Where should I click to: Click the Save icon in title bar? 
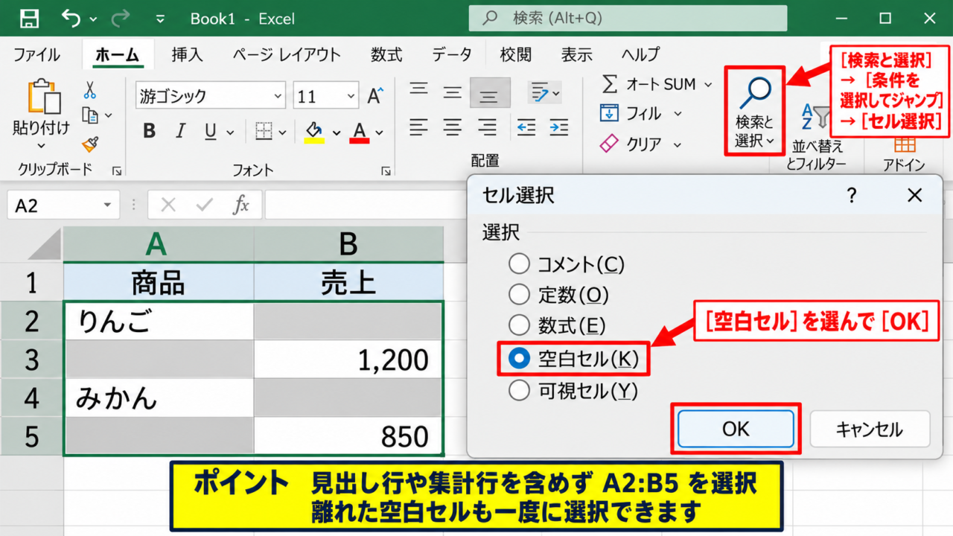(x=29, y=19)
